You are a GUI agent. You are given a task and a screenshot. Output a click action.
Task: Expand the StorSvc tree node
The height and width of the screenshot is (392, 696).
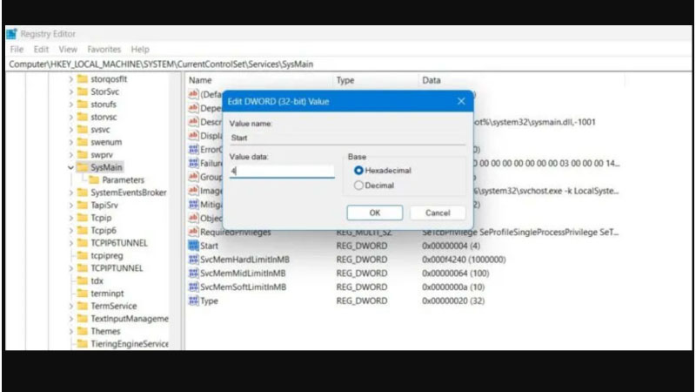[71, 91]
